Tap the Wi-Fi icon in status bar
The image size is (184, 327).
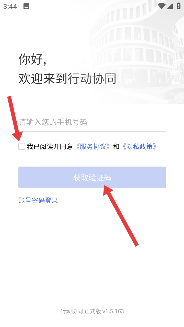(162, 6)
